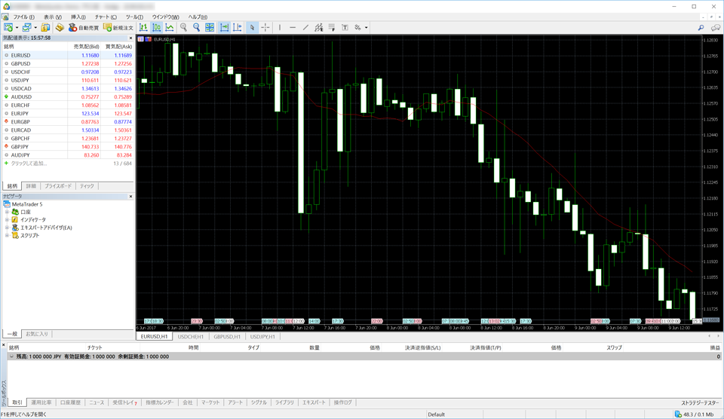Expand the 口座 accounts tree node
The image size is (724, 419).
pyautogui.click(x=7, y=213)
